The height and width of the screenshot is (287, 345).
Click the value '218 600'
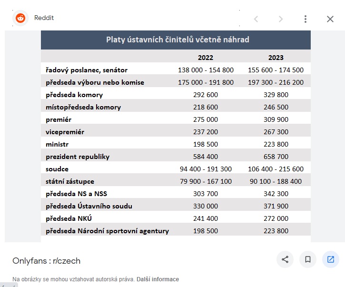pyautogui.click(x=206, y=107)
